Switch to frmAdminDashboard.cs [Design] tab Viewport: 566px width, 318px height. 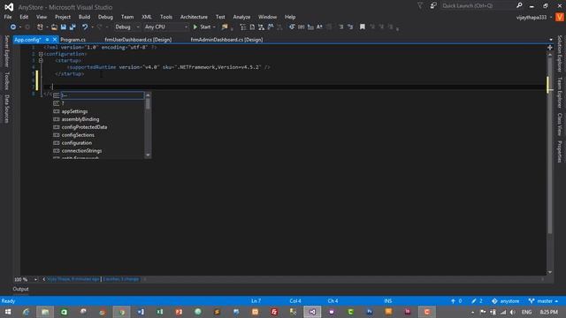pyautogui.click(x=226, y=40)
